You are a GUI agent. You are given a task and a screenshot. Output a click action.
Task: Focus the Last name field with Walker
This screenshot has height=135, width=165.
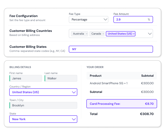tap(61, 78)
